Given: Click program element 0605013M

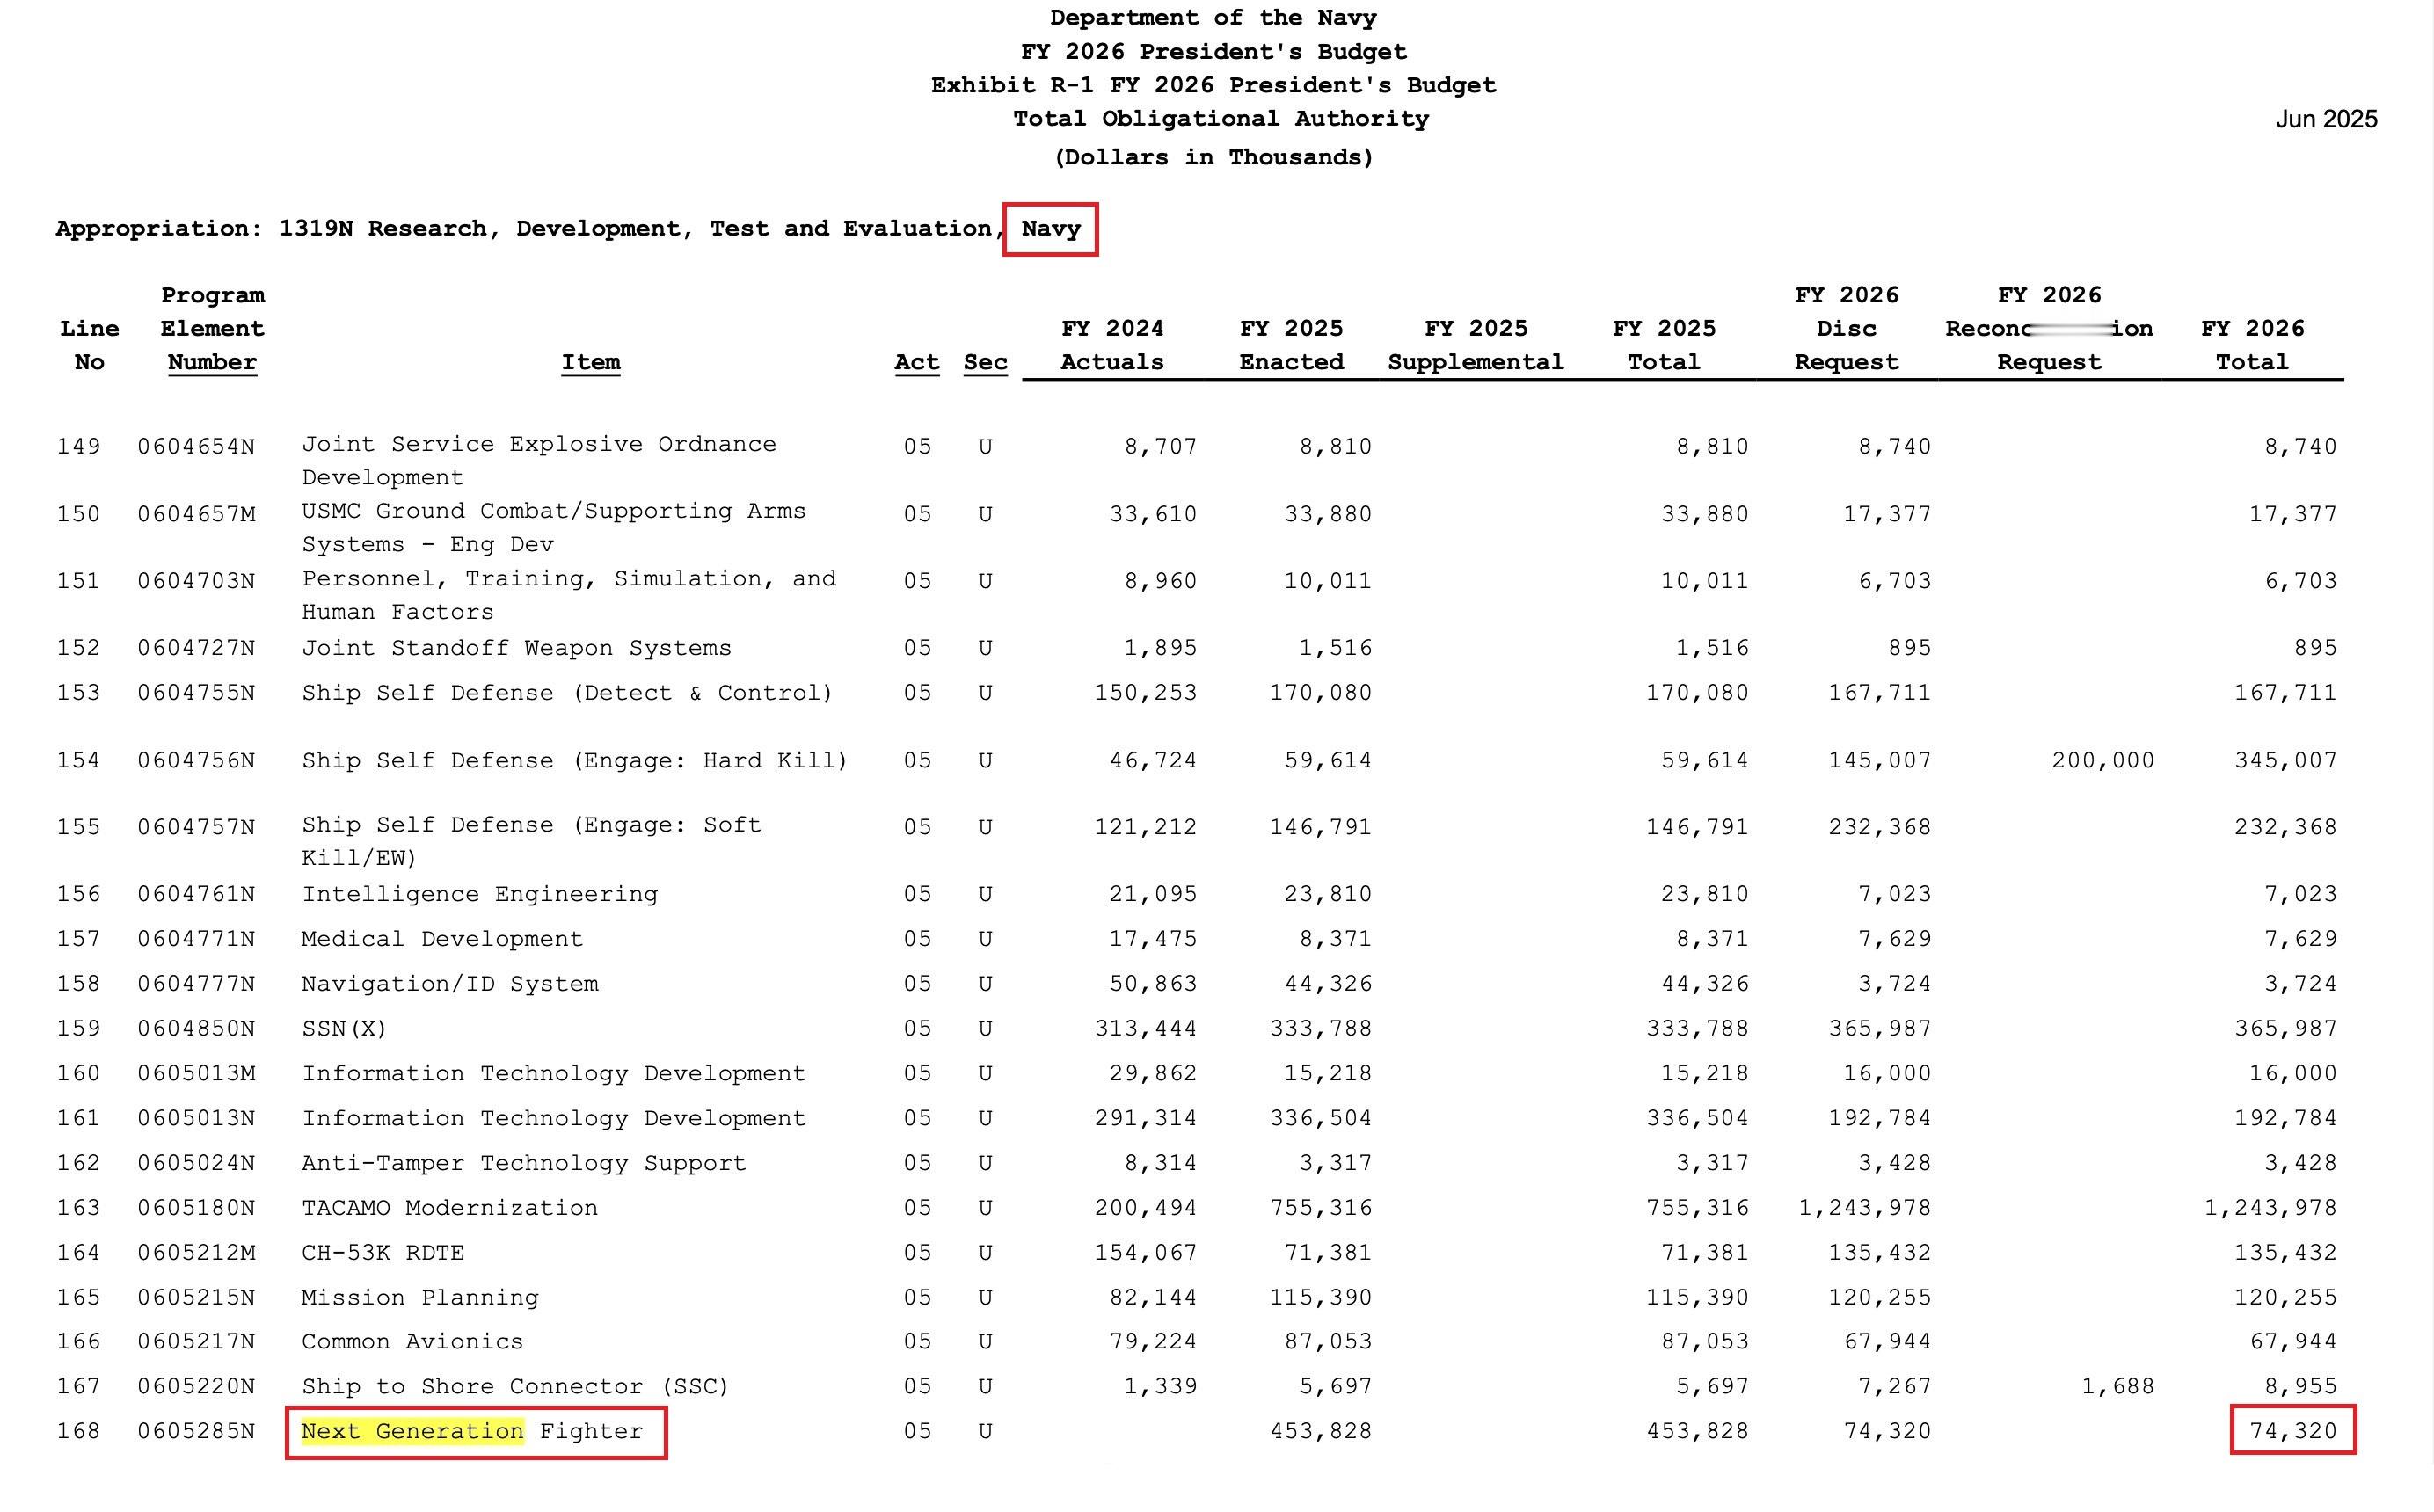Looking at the screenshot, I should 196,1073.
